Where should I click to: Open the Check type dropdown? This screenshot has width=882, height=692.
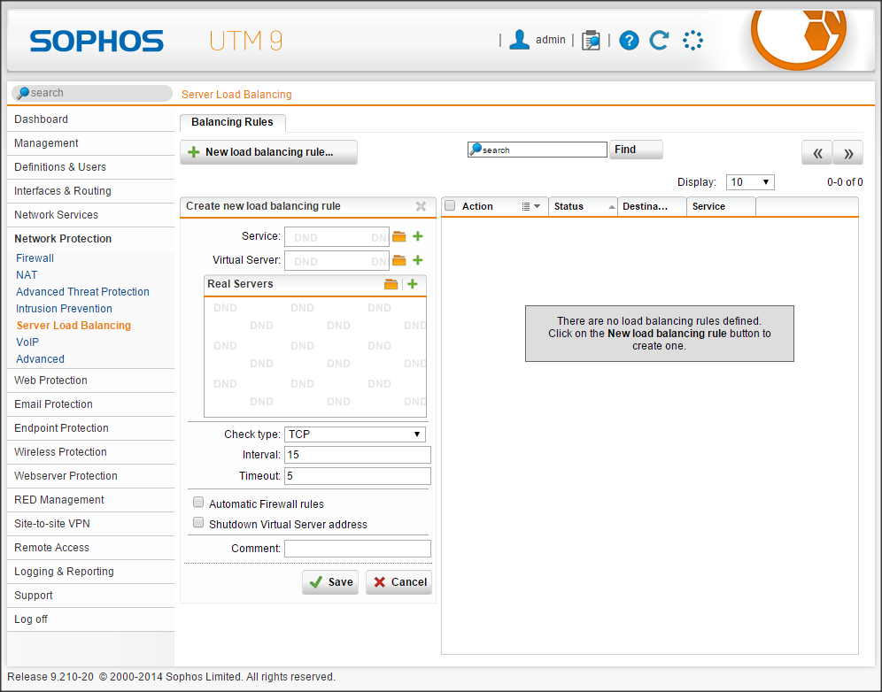[x=354, y=434]
